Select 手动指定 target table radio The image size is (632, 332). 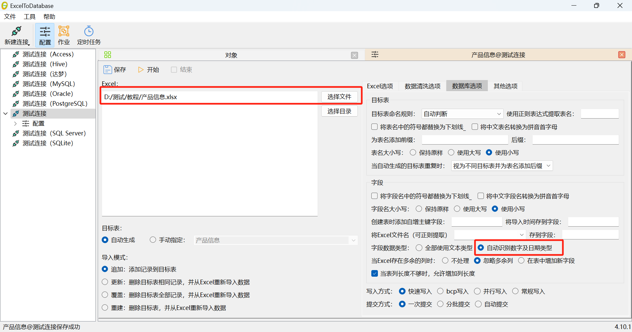[153, 240]
